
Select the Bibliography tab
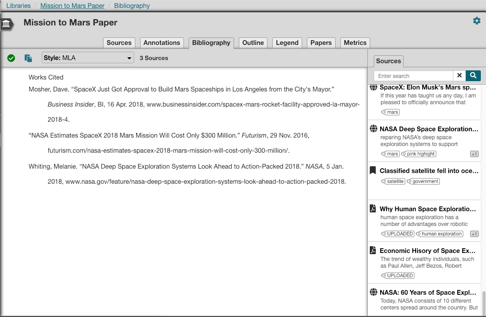tap(211, 43)
